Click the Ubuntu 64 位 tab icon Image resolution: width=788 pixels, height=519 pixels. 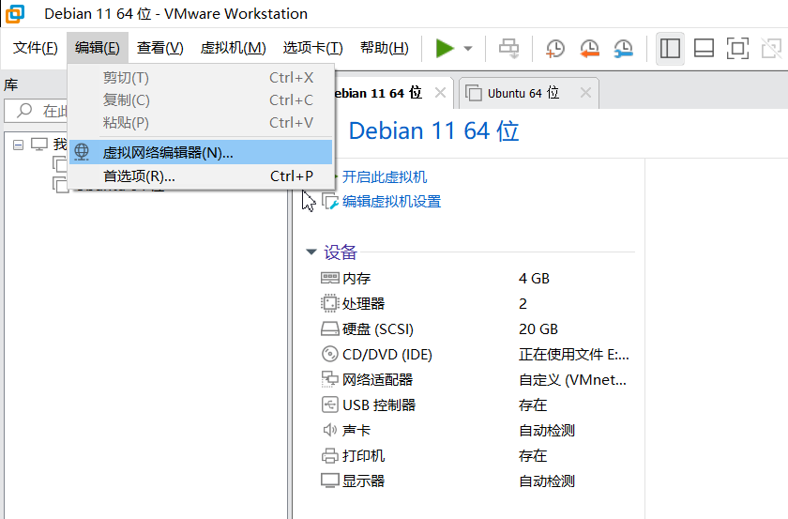[474, 93]
